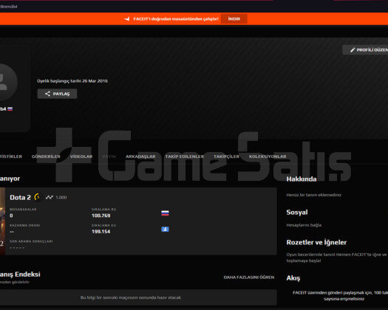Open the KOLEKSİYONLAR tab
The width and height of the screenshot is (388, 310).
pyautogui.click(x=268, y=156)
